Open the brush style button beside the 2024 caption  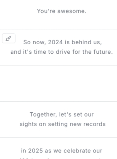[9, 39]
